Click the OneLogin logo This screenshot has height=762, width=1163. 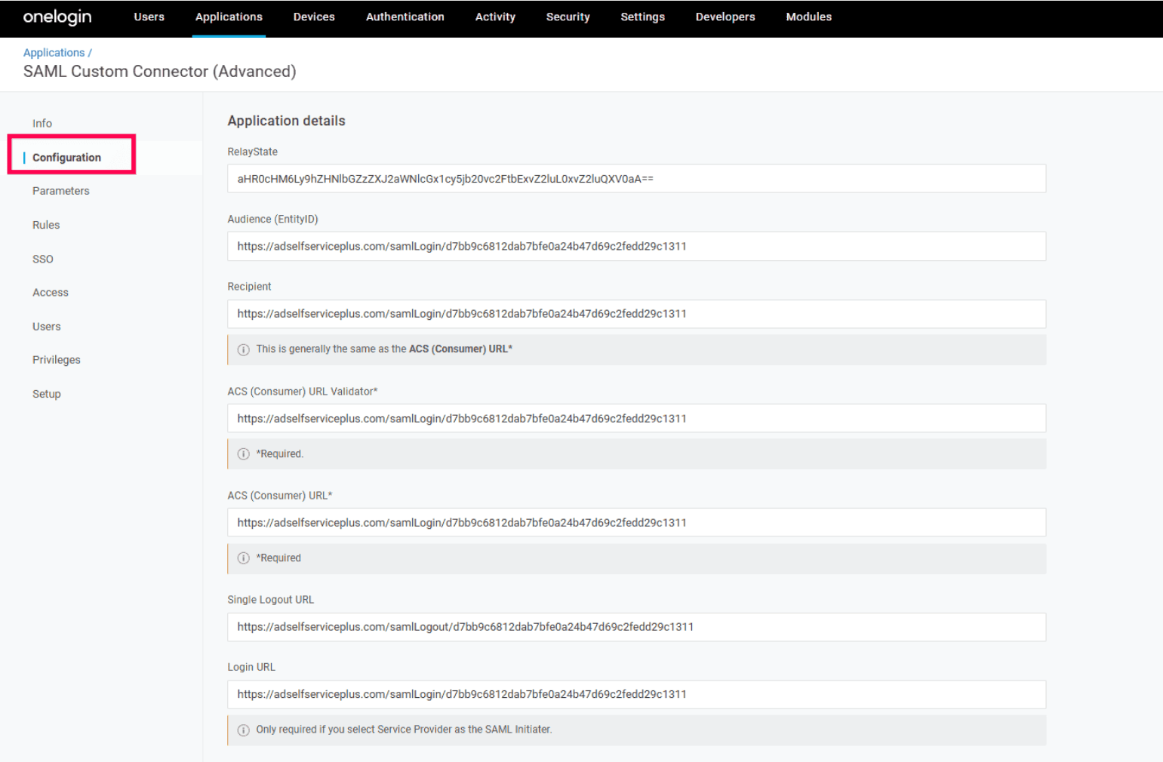57,17
